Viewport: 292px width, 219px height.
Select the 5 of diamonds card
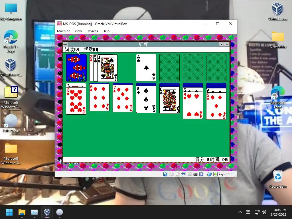tap(216, 106)
